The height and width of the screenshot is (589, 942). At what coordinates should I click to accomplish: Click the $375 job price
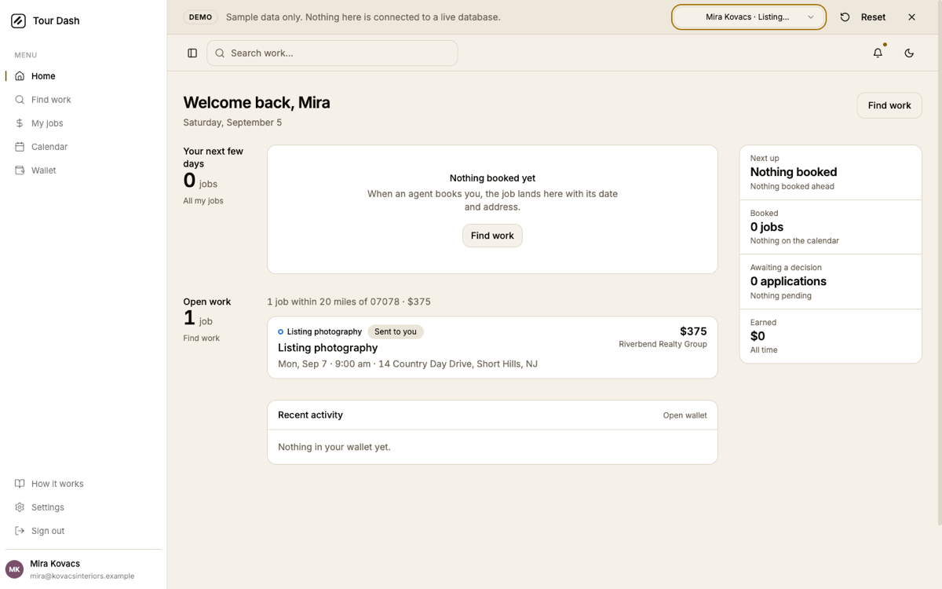coord(693,331)
